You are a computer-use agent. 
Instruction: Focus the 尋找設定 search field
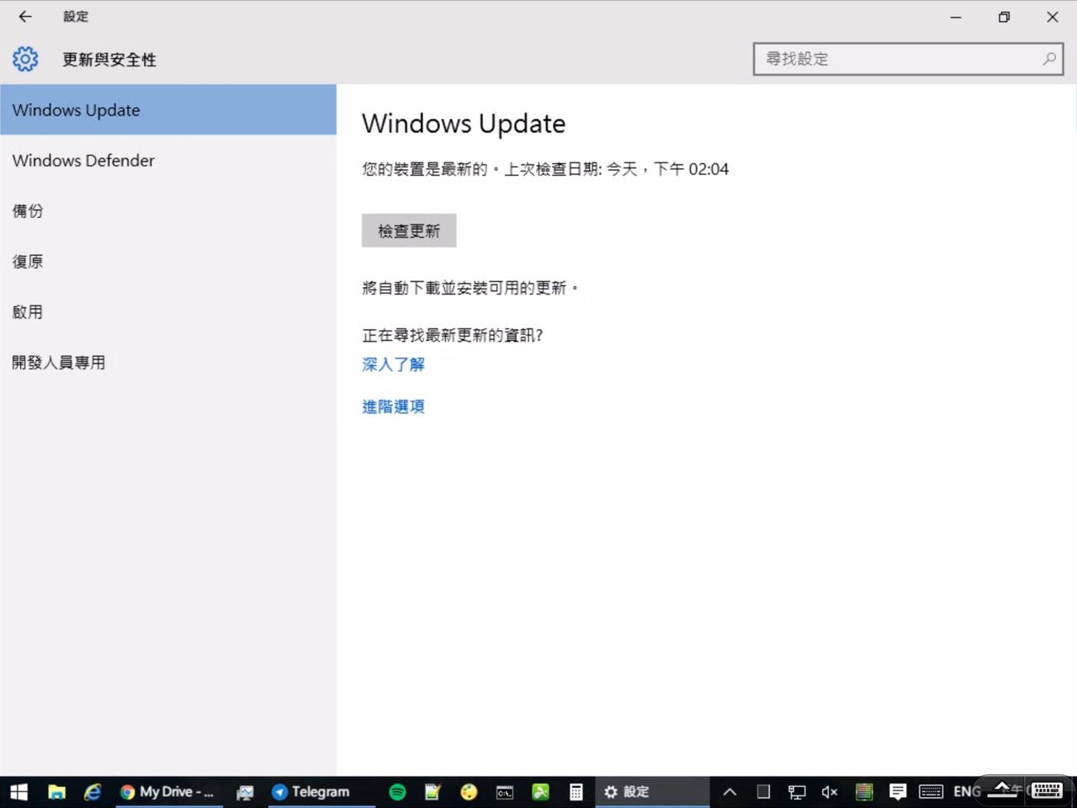tap(909, 59)
